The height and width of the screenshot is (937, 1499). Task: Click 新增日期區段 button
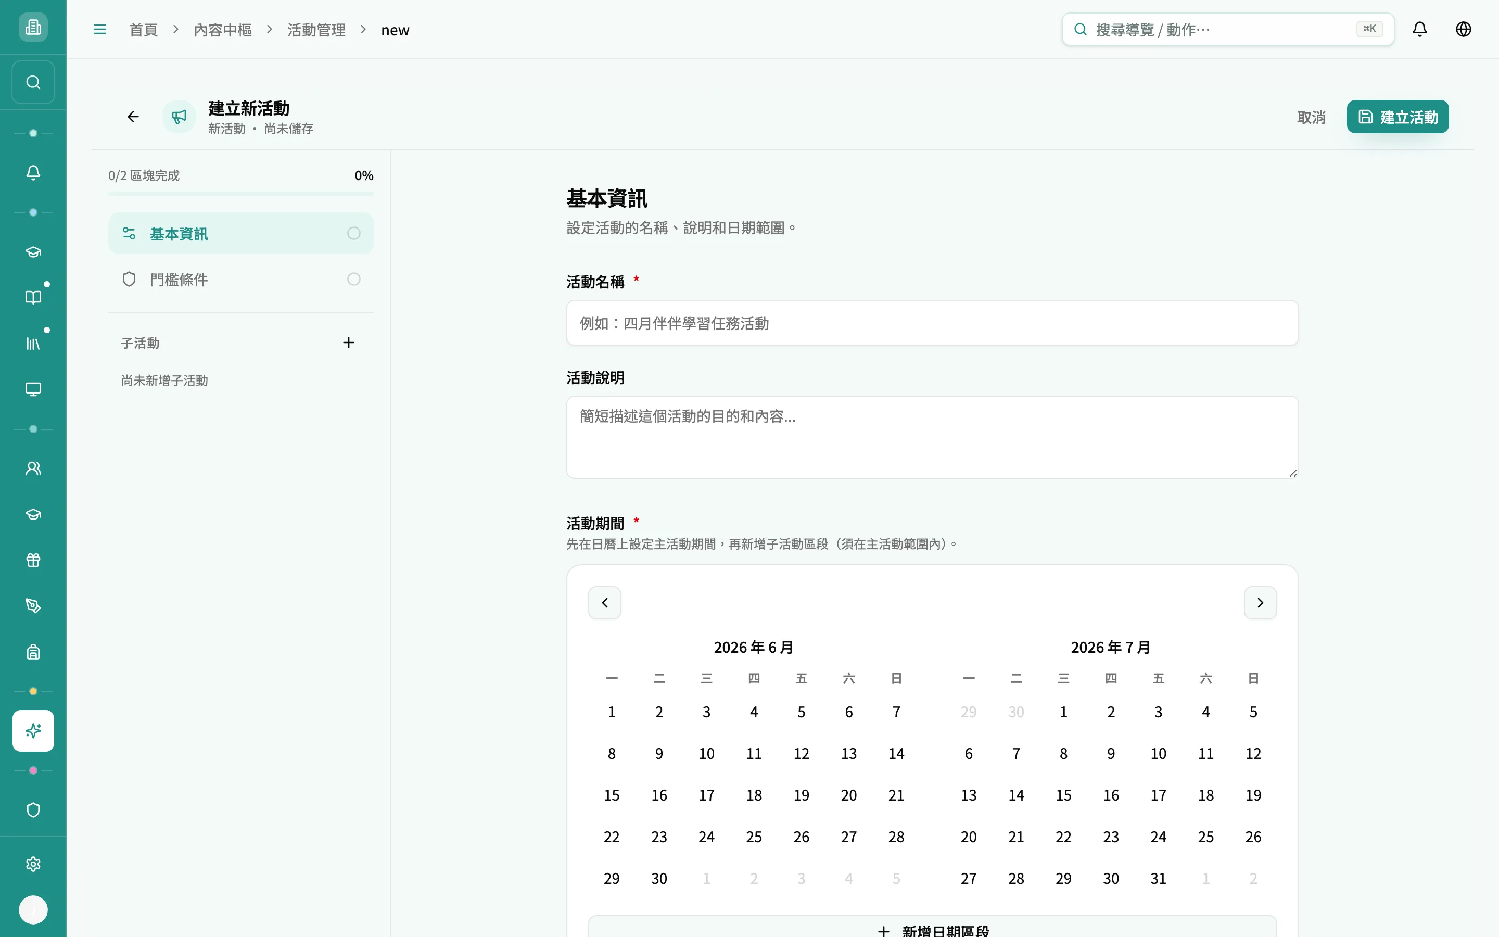932,927
